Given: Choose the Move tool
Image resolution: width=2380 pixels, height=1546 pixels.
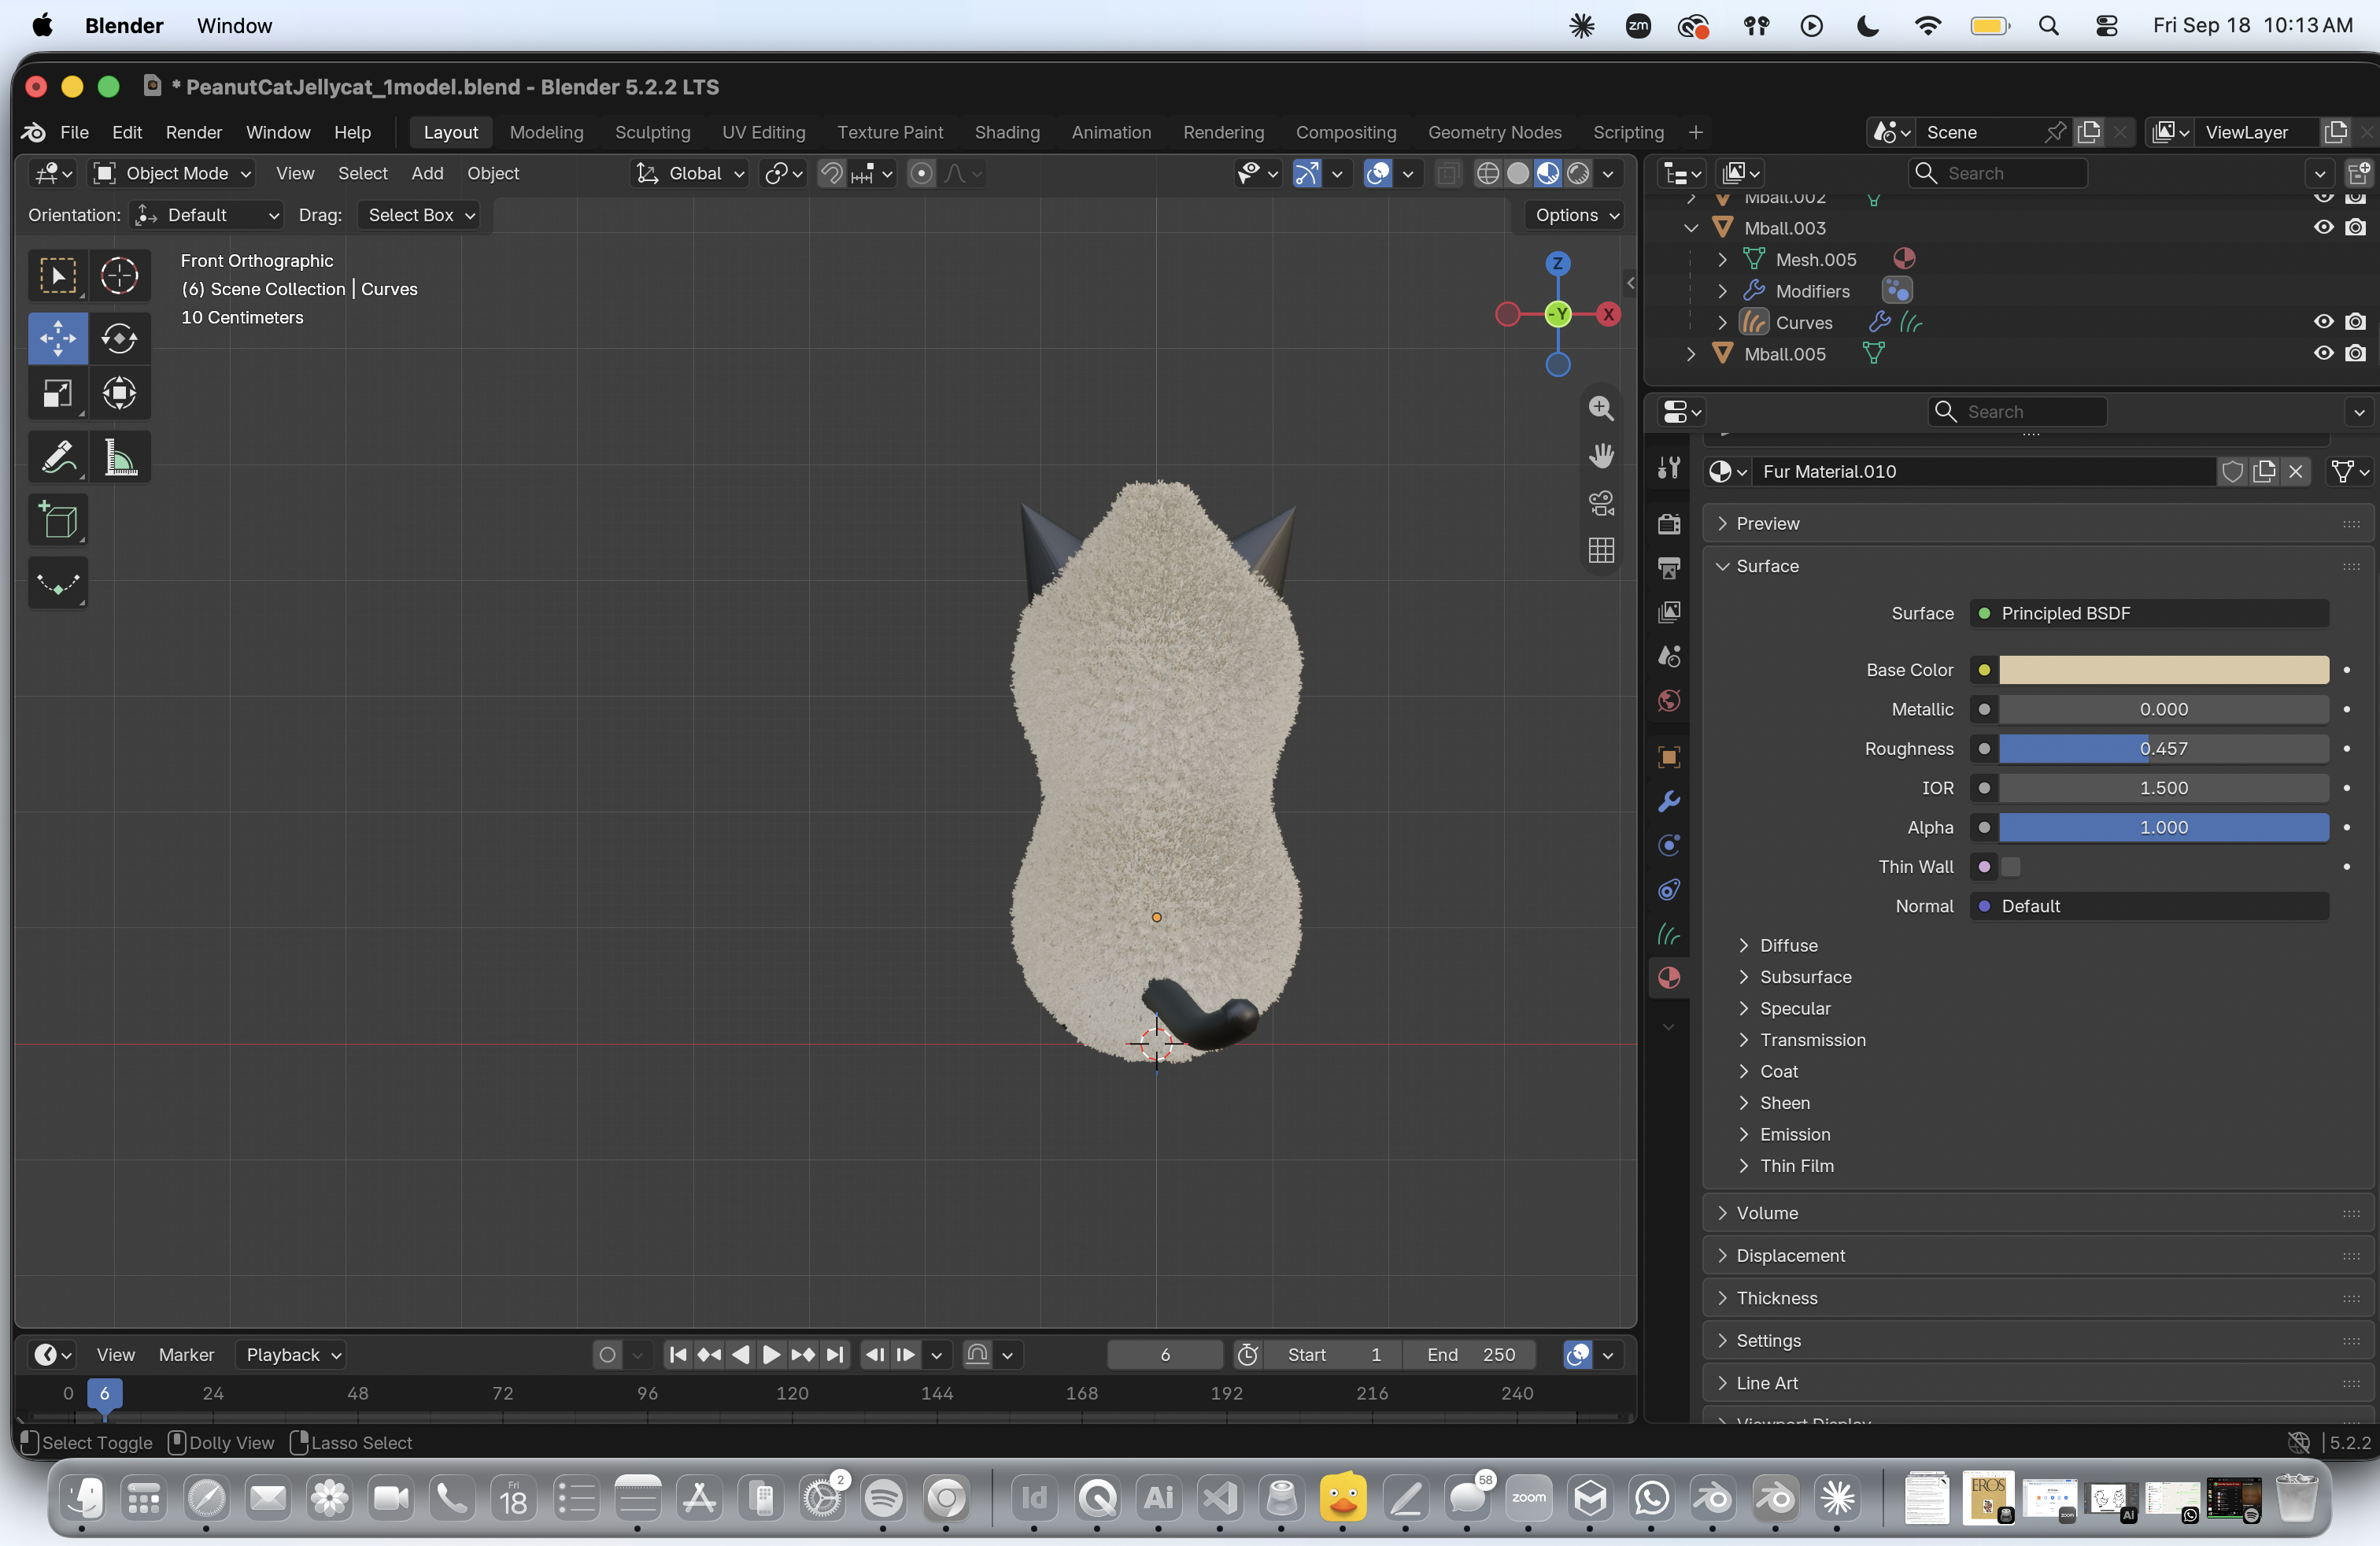Looking at the screenshot, I should (58, 338).
